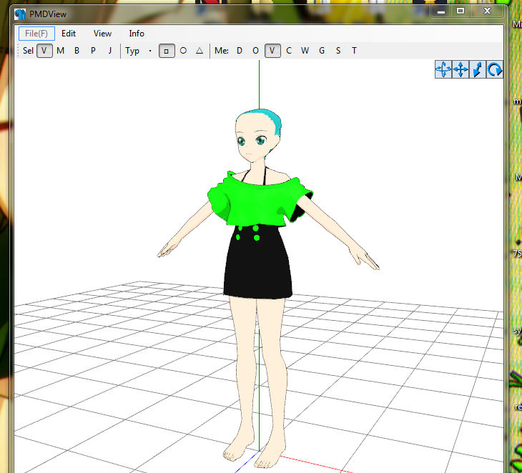Select the triangle selection type

point(200,51)
